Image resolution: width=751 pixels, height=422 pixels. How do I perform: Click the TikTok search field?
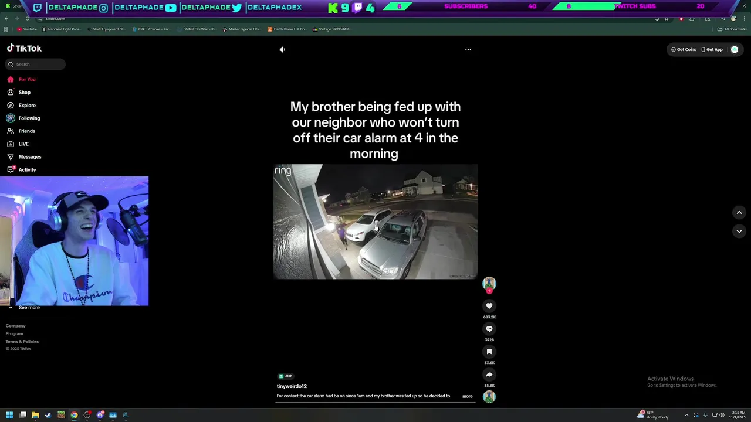(36, 64)
